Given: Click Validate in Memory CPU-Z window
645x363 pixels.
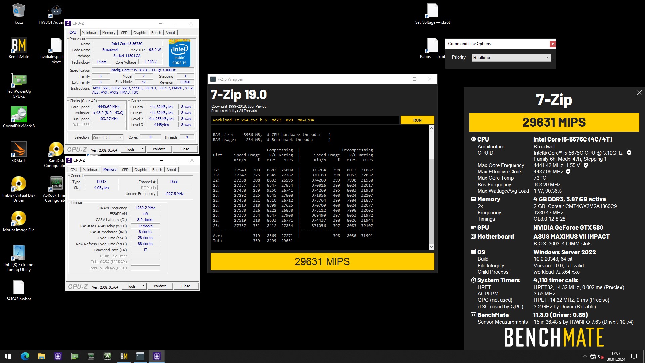Looking at the screenshot, I should [x=160, y=286].
